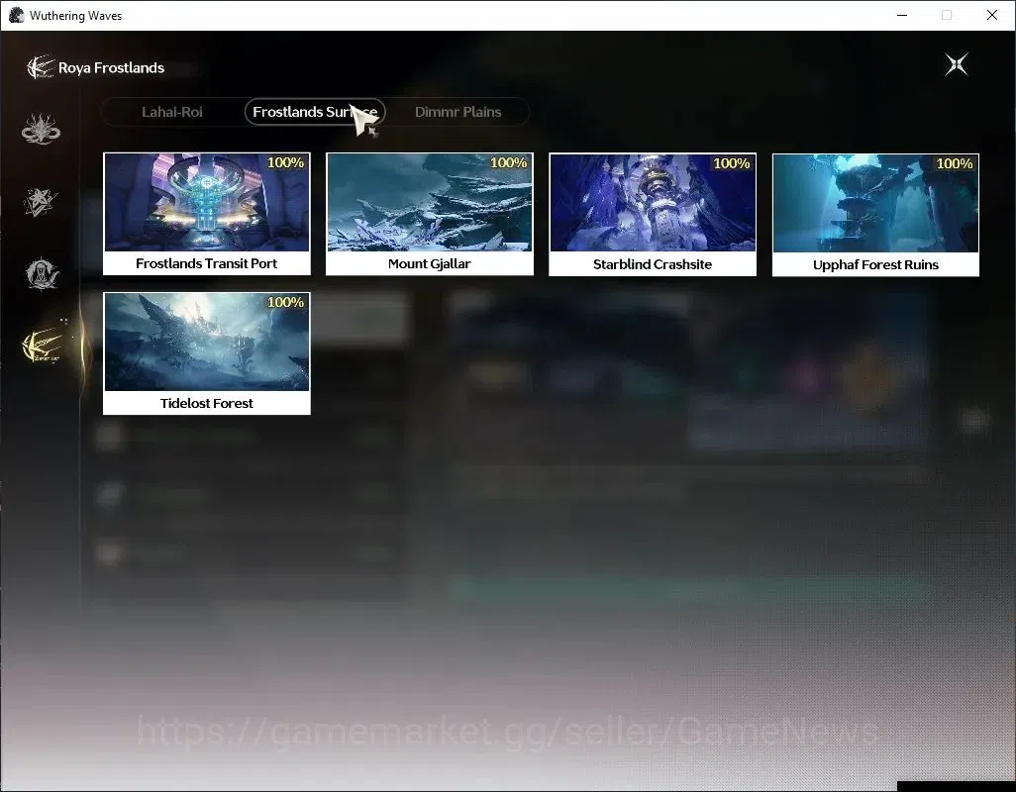Close the area selection overlay
This screenshot has width=1016, height=792.
click(957, 64)
